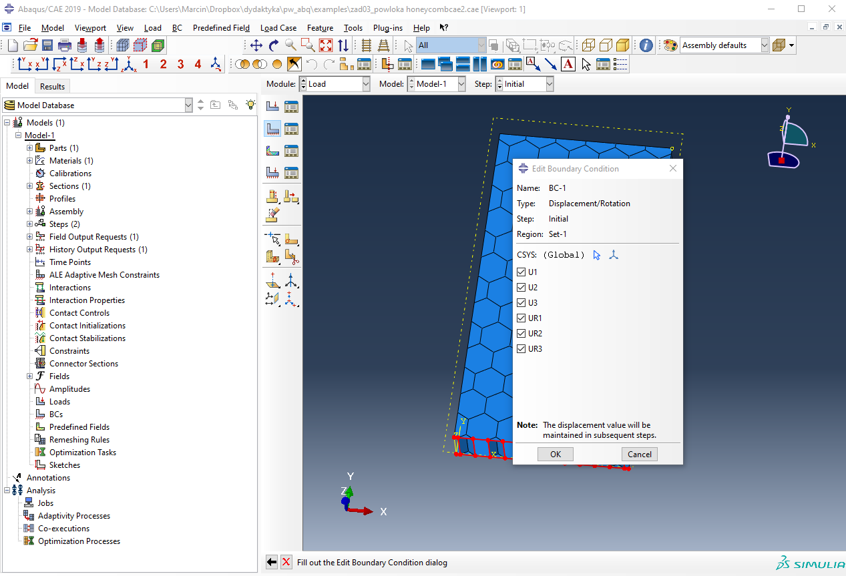Click the Create Load tool icon
846x576 pixels.
click(x=272, y=106)
